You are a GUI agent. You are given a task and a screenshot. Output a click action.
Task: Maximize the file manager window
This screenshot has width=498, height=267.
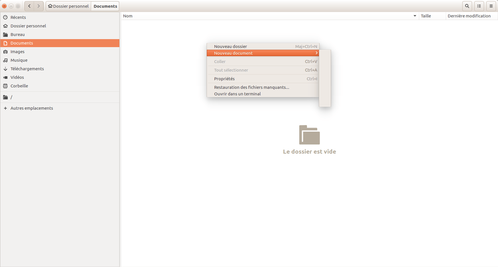click(x=18, y=6)
